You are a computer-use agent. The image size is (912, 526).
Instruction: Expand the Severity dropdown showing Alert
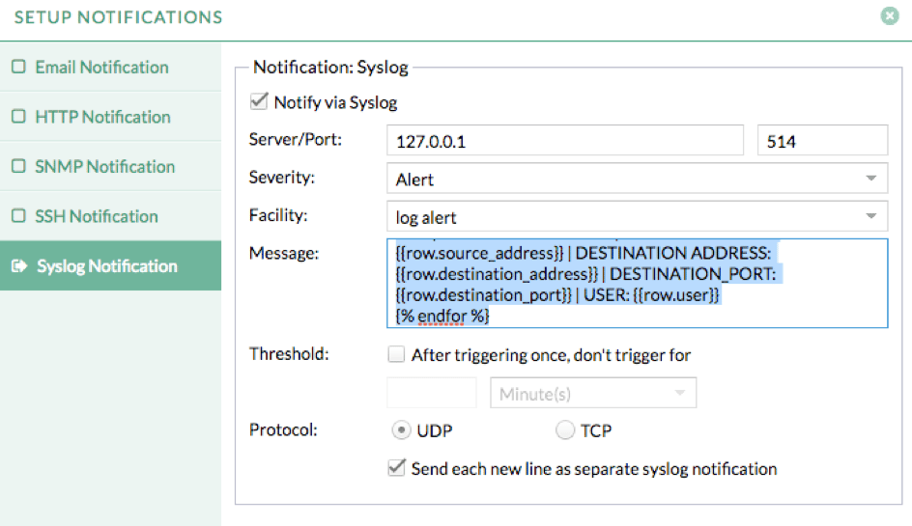(x=636, y=179)
